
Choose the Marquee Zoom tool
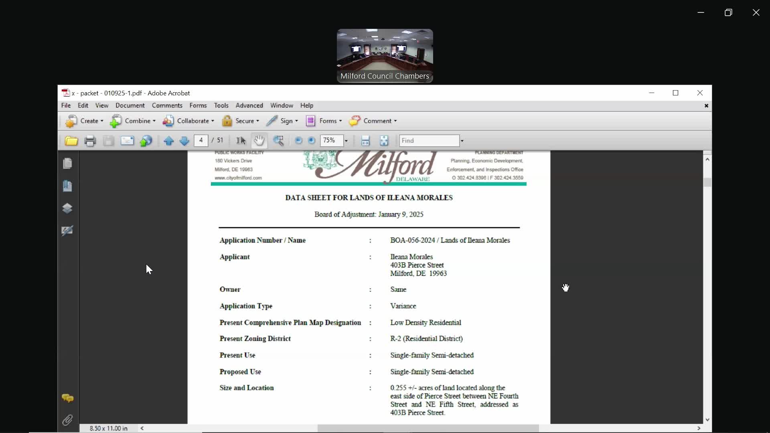click(x=278, y=141)
